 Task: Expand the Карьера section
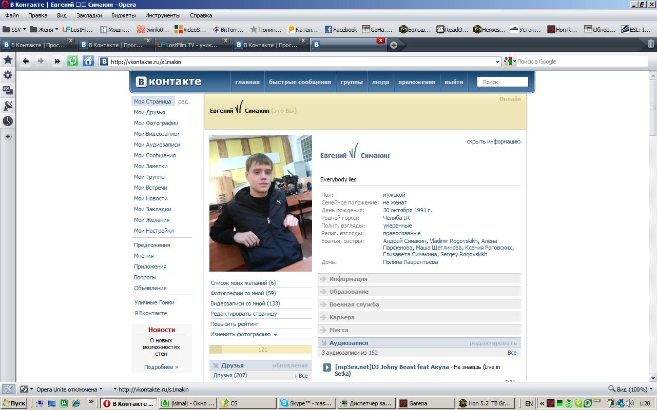point(419,317)
